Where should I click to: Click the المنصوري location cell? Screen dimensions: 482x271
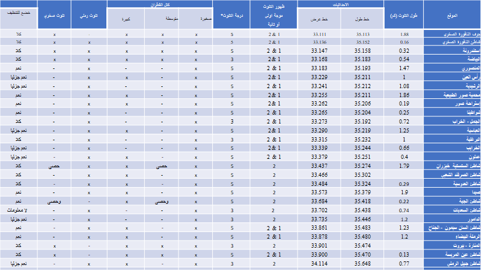coord(452,69)
